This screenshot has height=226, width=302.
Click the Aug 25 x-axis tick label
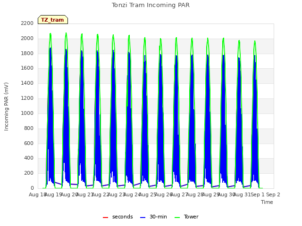[148, 194]
